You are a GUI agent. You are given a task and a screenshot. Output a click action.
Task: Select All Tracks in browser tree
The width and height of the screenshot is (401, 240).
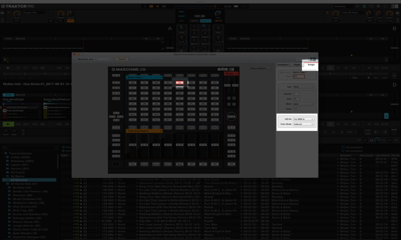pyautogui.click(x=18, y=173)
